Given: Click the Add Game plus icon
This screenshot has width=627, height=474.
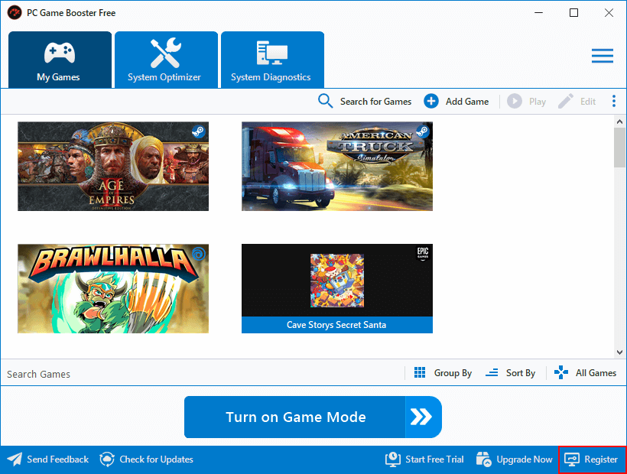Looking at the screenshot, I should coord(431,101).
